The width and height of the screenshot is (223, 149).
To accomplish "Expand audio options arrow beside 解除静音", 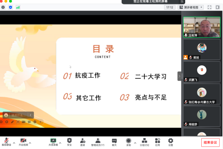I will click(x=14, y=143).
